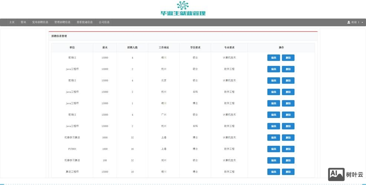Open 查看投递信息 in the navigation bar
This screenshot has height=185, width=366.
pyautogui.click(x=85, y=22)
